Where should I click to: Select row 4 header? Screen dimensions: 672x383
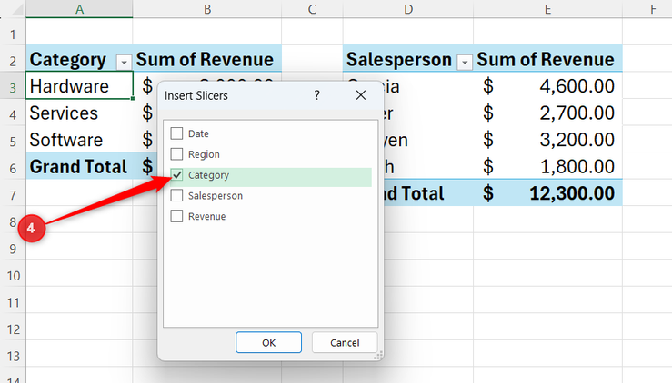point(13,114)
